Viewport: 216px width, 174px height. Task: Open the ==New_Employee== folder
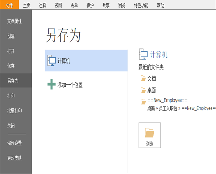click(x=168, y=100)
